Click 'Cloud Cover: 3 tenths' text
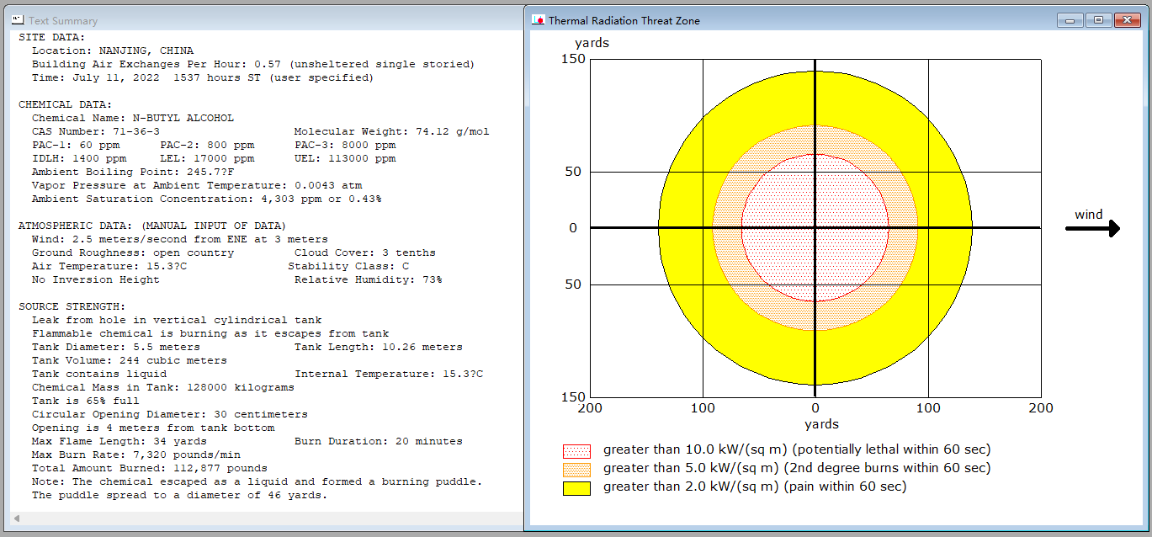 [365, 253]
